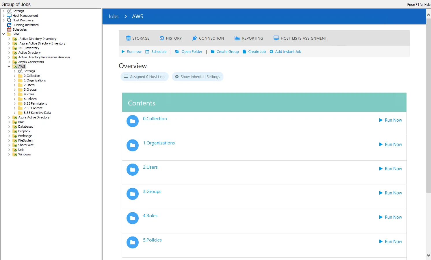Open the HOST LISTS ASSIGNMENT tab
This screenshot has height=260, width=431.
pos(300,38)
